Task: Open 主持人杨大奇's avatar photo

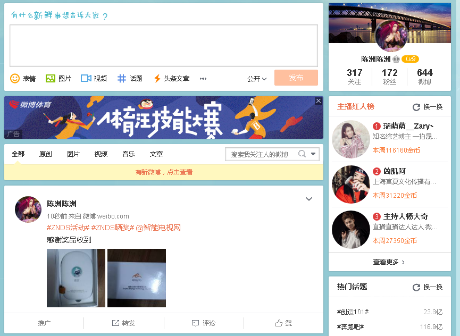Action: tap(351, 230)
